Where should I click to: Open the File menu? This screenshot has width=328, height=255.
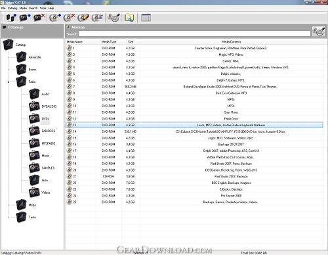[x=3, y=8]
